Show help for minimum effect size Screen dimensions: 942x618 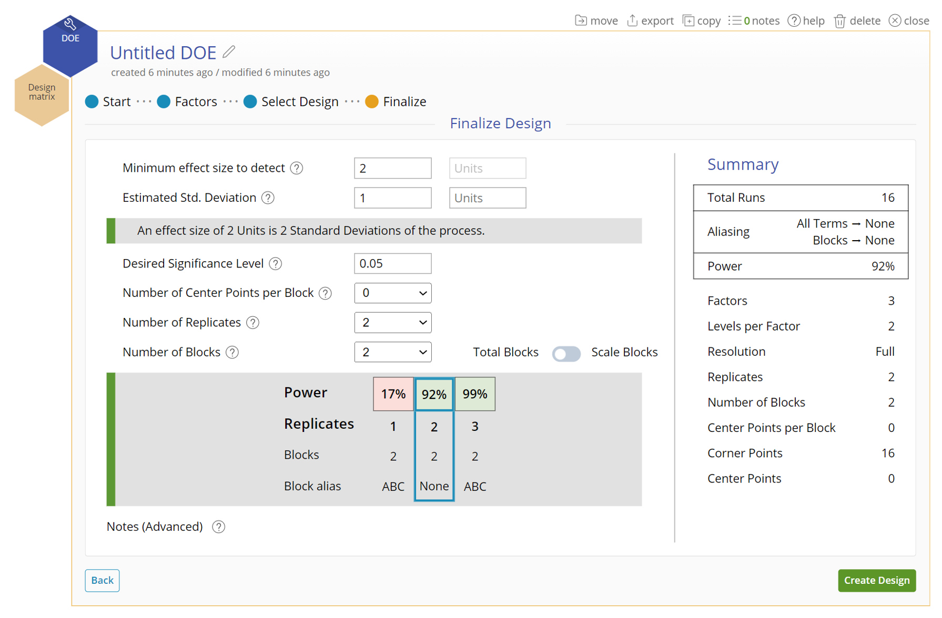click(x=297, y=168)
